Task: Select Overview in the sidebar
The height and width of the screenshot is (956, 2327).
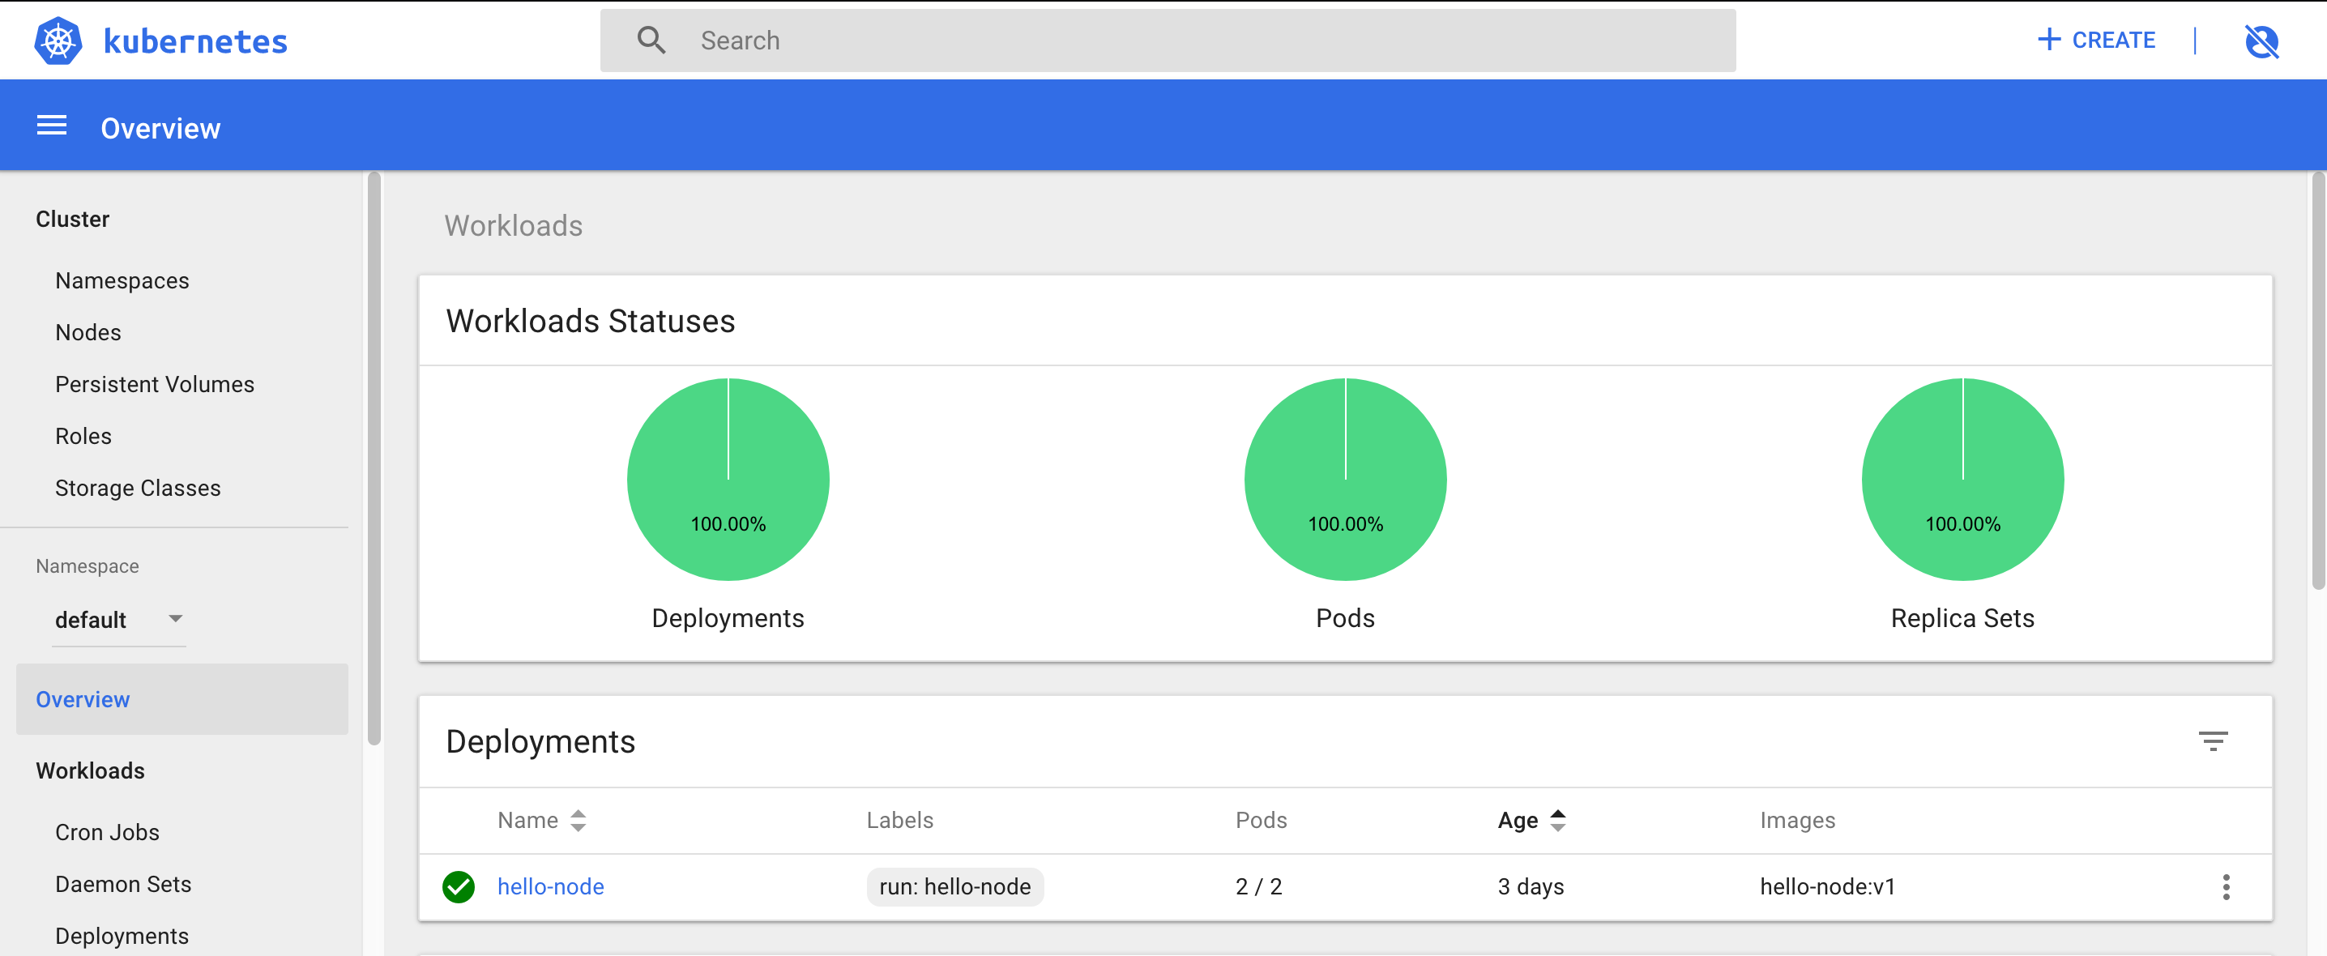Action: point(83,699)
